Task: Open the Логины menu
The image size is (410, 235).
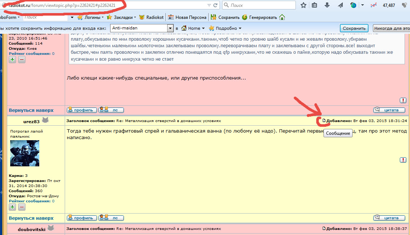Action: point(91,17)
